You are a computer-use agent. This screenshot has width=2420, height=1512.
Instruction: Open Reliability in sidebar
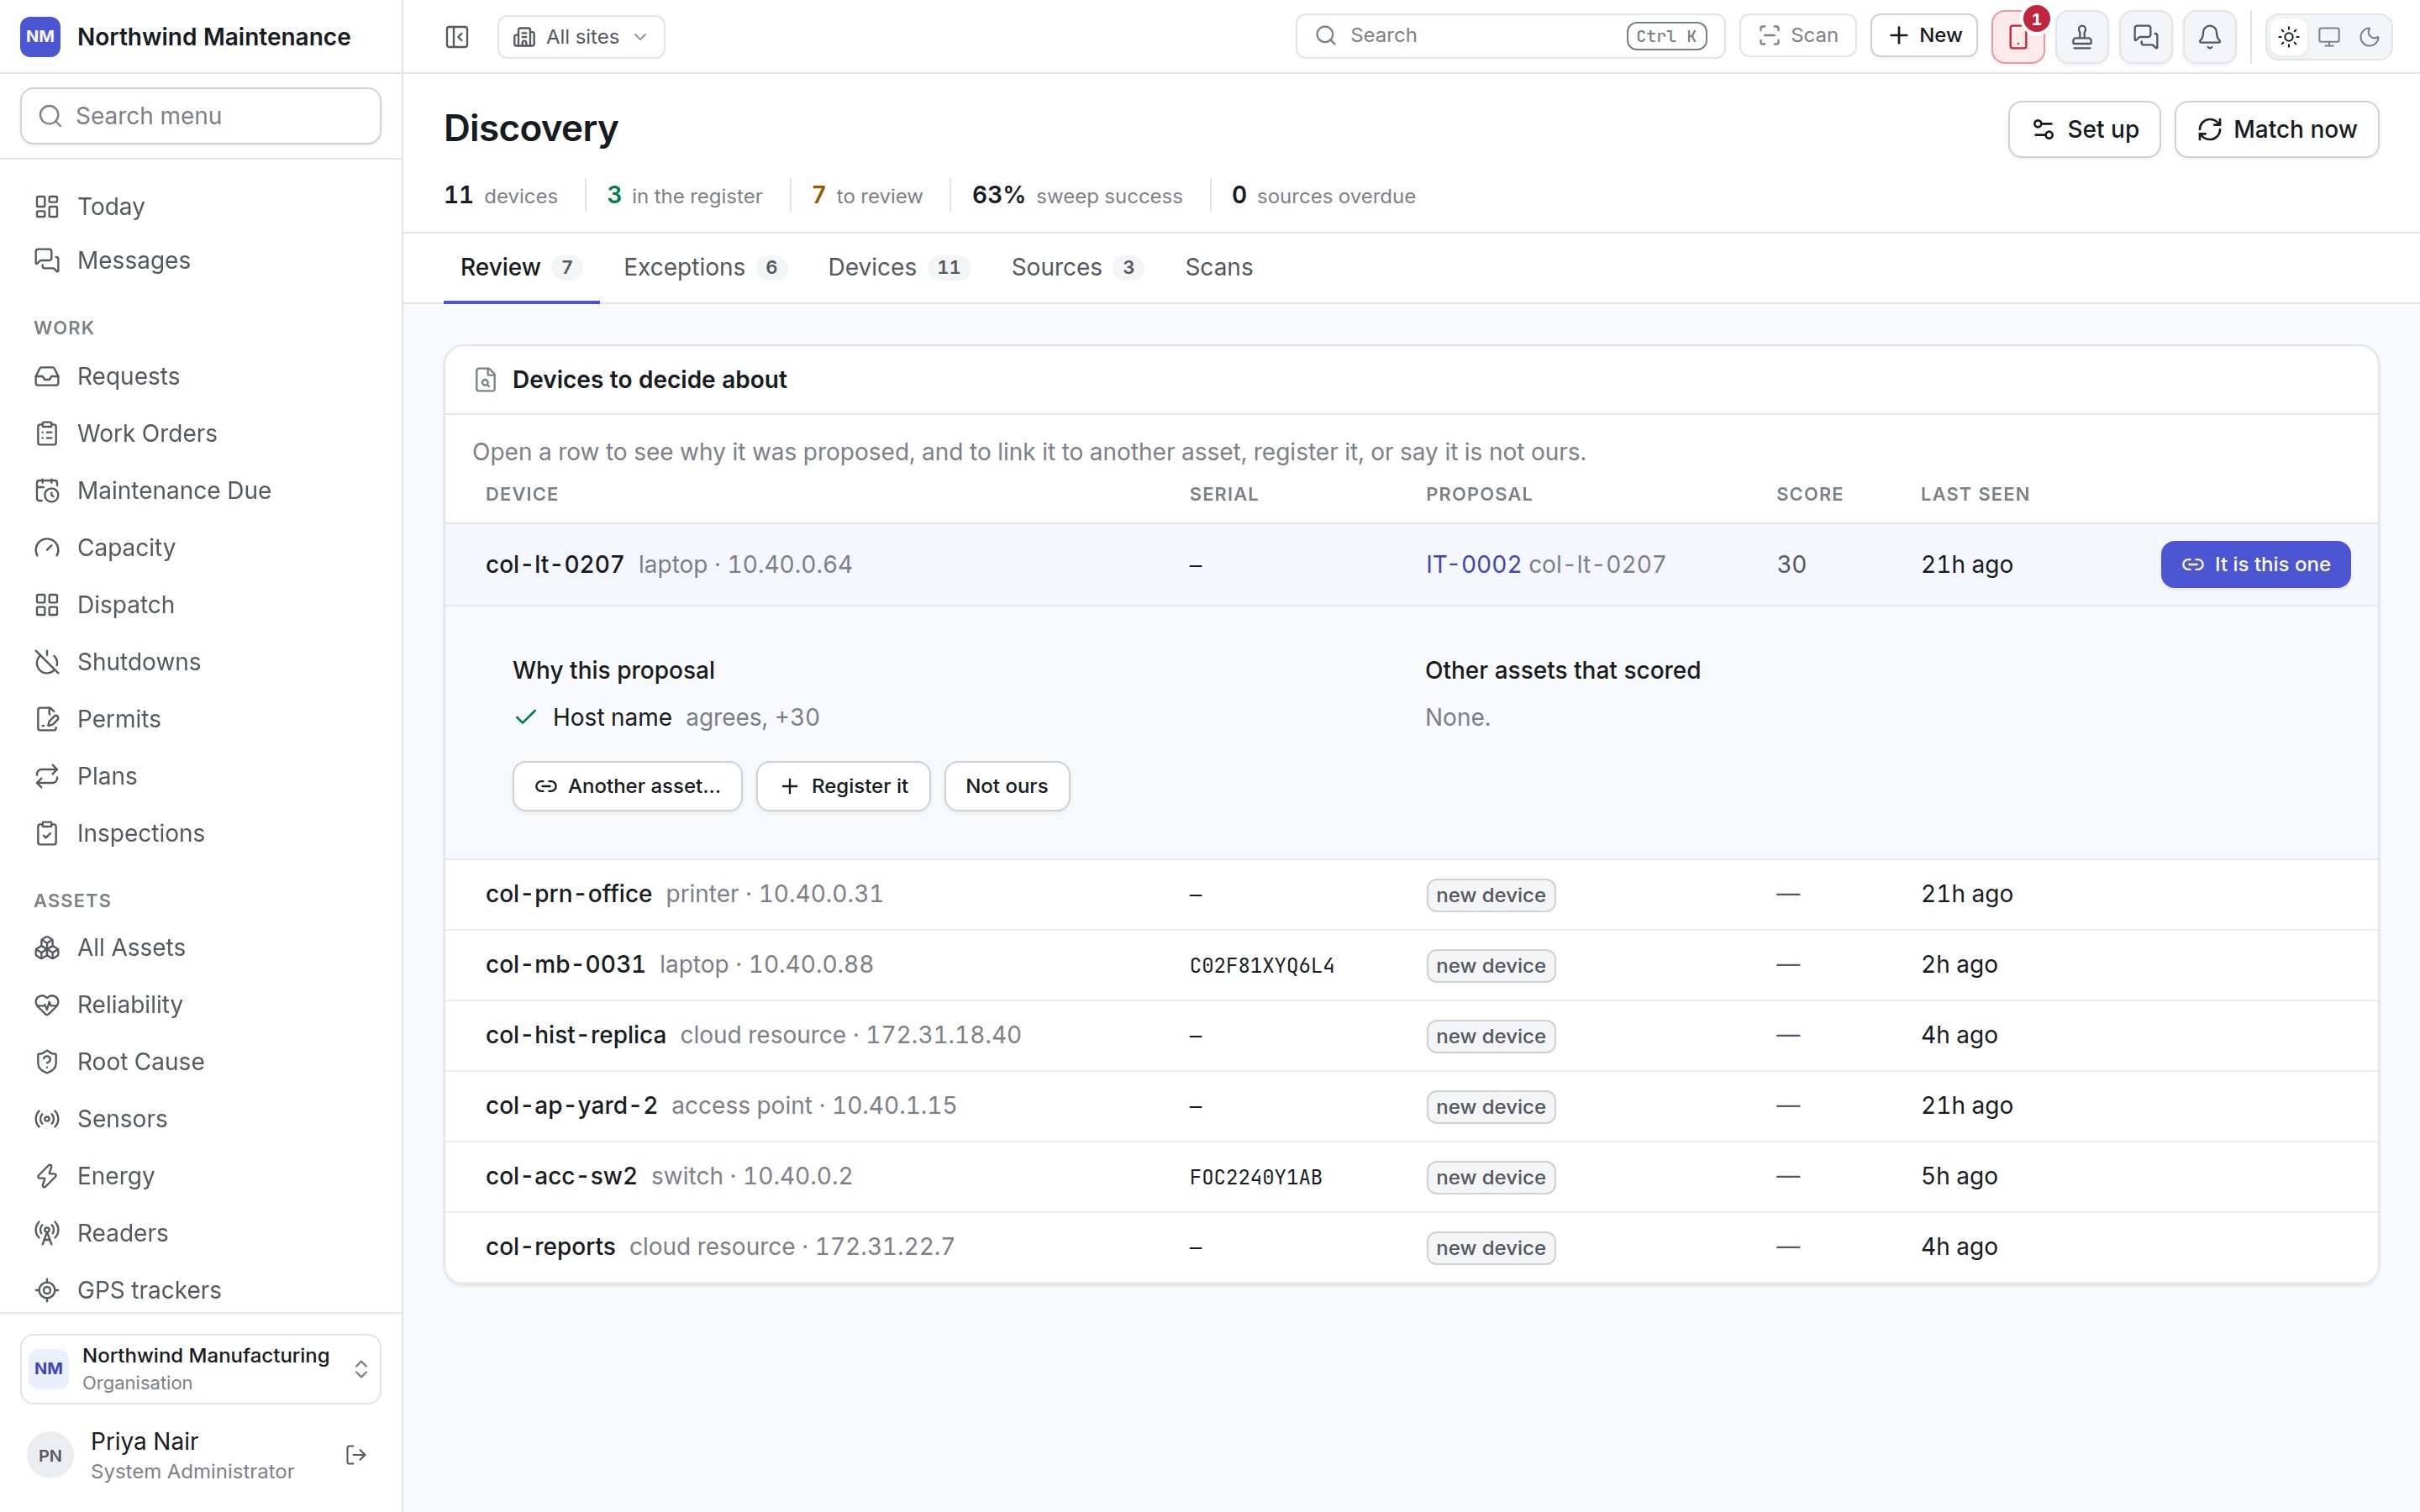[200, 1004]
